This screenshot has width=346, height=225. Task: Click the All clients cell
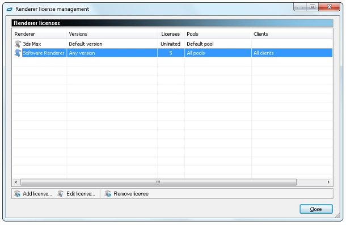coord(264,53)
